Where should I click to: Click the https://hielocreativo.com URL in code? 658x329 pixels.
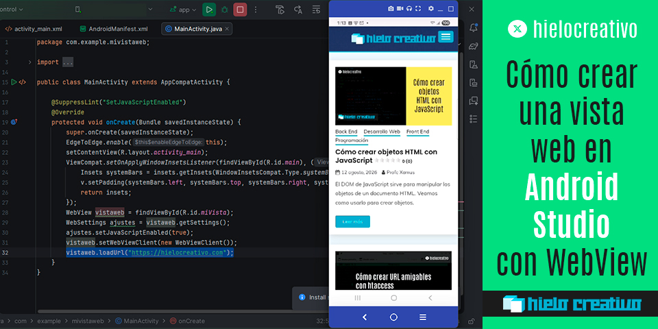177,253
